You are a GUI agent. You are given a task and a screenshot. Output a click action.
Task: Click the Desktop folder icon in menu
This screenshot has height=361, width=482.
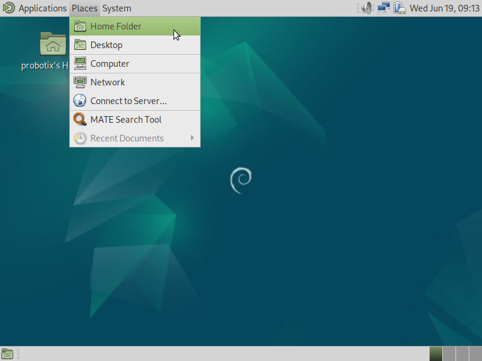80,45
